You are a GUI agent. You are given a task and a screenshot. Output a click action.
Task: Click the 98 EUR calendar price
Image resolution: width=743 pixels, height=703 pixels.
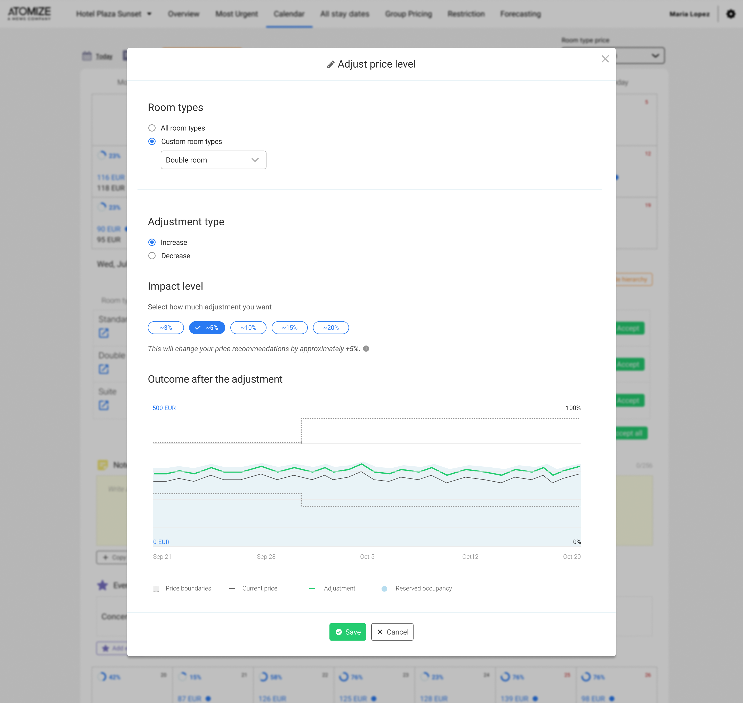click(593, 699)
